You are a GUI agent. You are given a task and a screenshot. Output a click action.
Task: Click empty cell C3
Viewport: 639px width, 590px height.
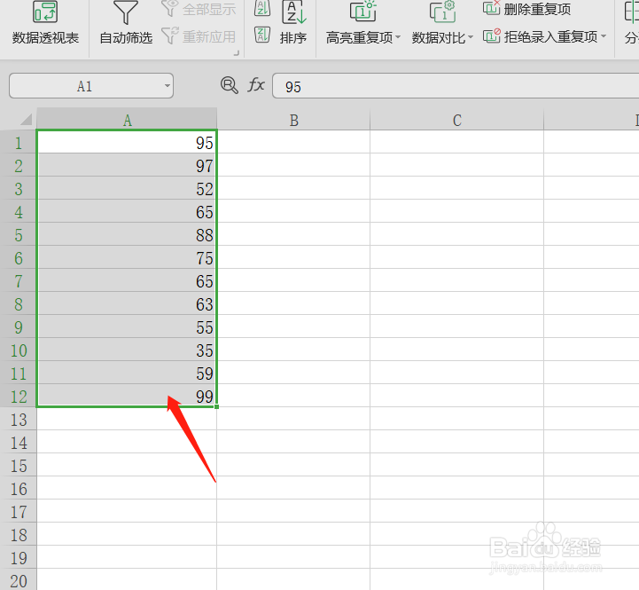[456, 188]
